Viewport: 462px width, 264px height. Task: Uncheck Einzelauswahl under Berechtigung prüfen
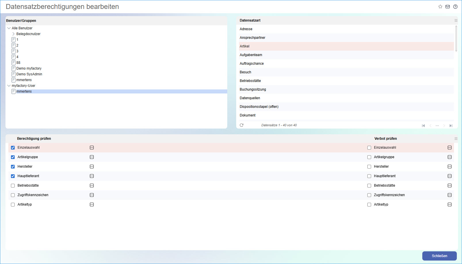[13, 148]
